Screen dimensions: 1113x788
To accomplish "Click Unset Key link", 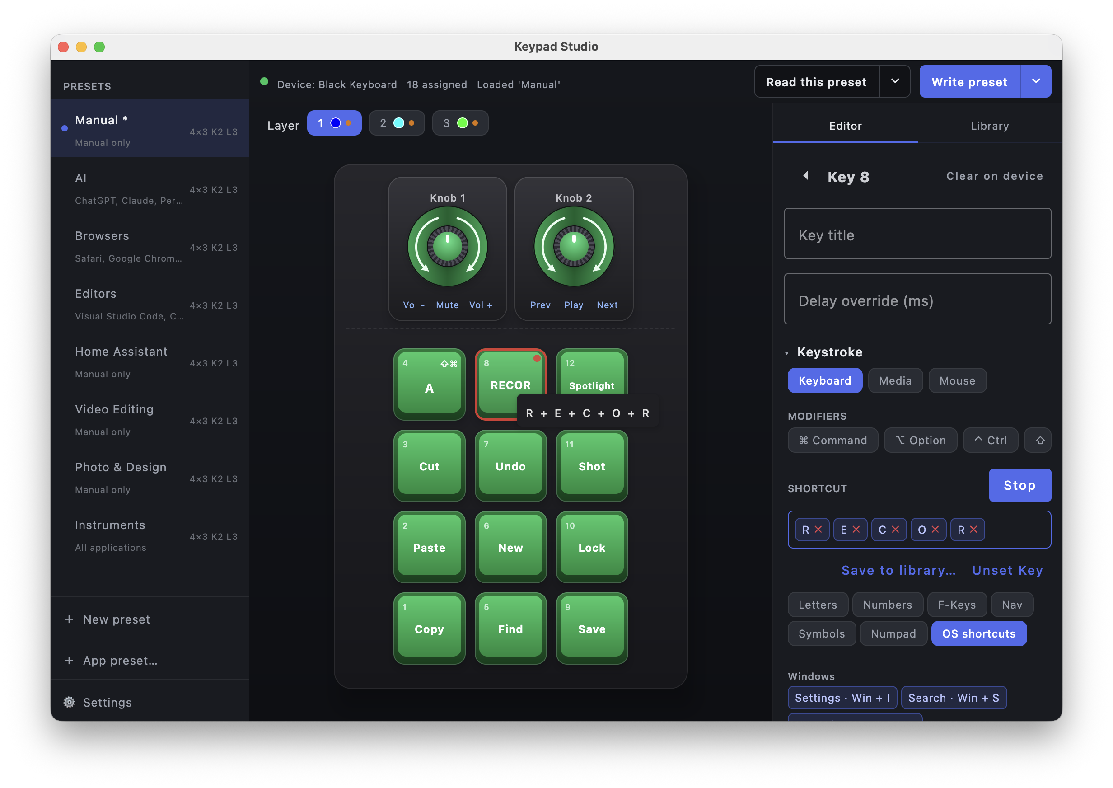I will [x=1007, y=570].
